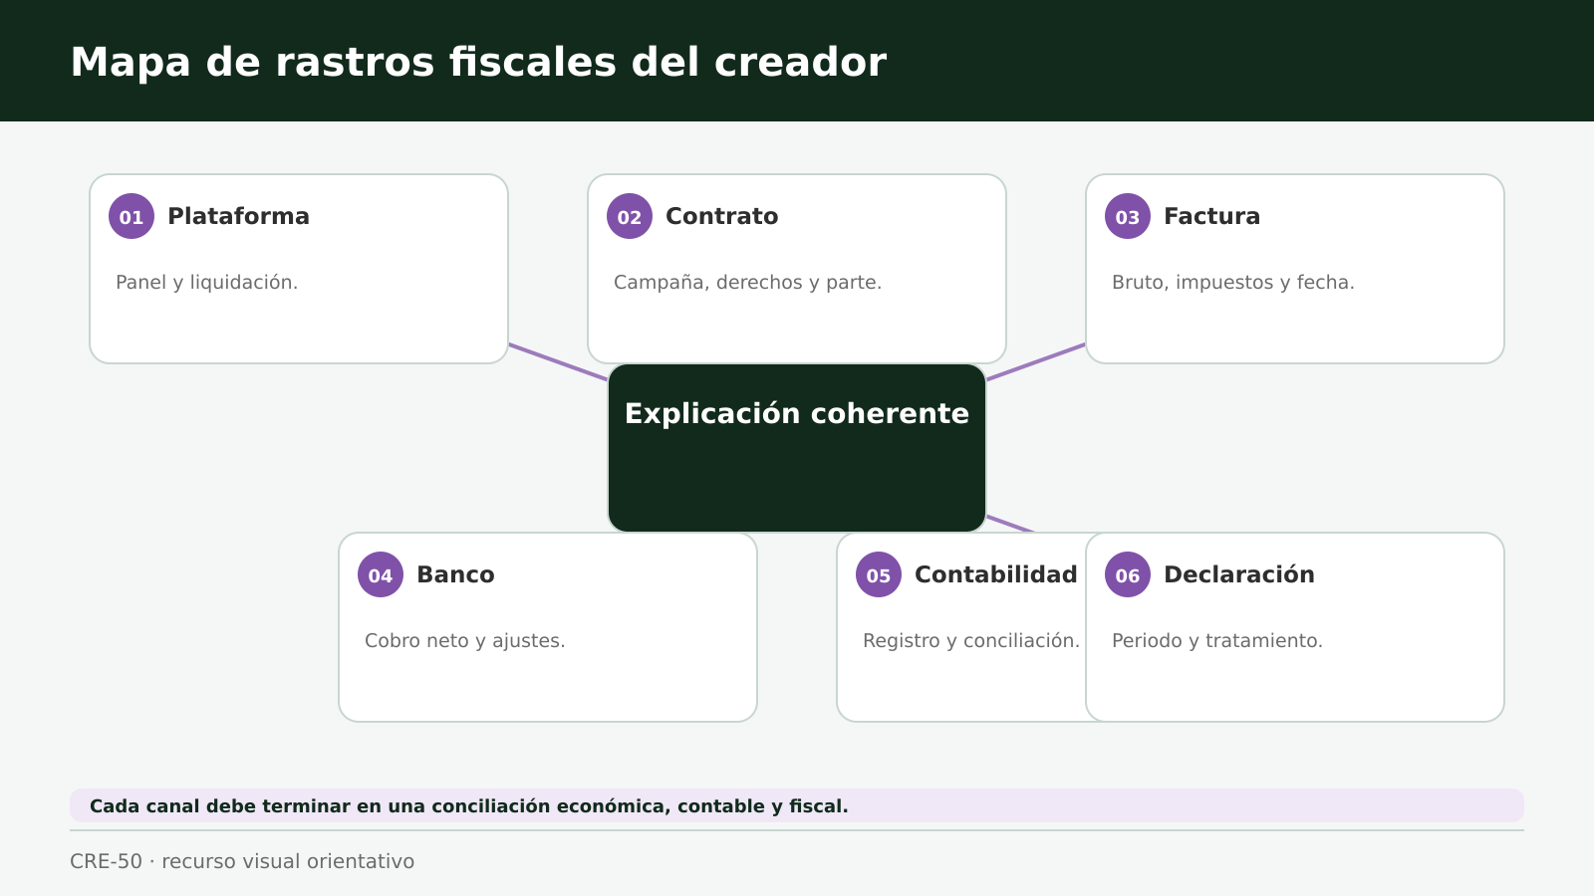1594x896 pixels.
Task: Select the Contrato card title
Action: pos(721,216)
